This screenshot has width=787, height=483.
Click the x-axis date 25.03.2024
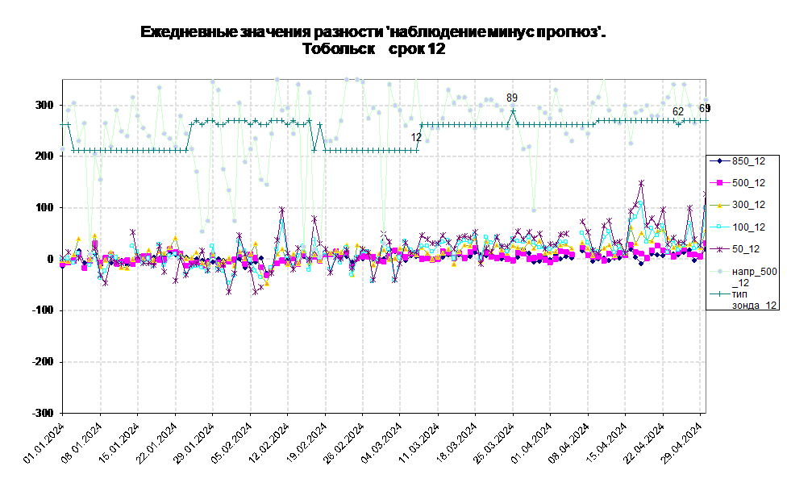click(495, 443)
